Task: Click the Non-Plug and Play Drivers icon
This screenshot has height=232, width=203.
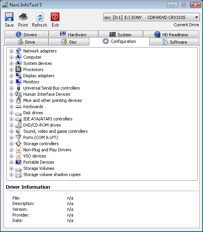Action: 19,150
